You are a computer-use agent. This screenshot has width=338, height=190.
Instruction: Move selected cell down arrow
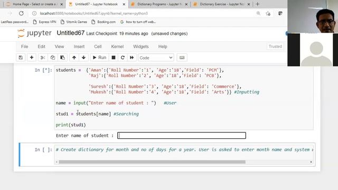83,58
